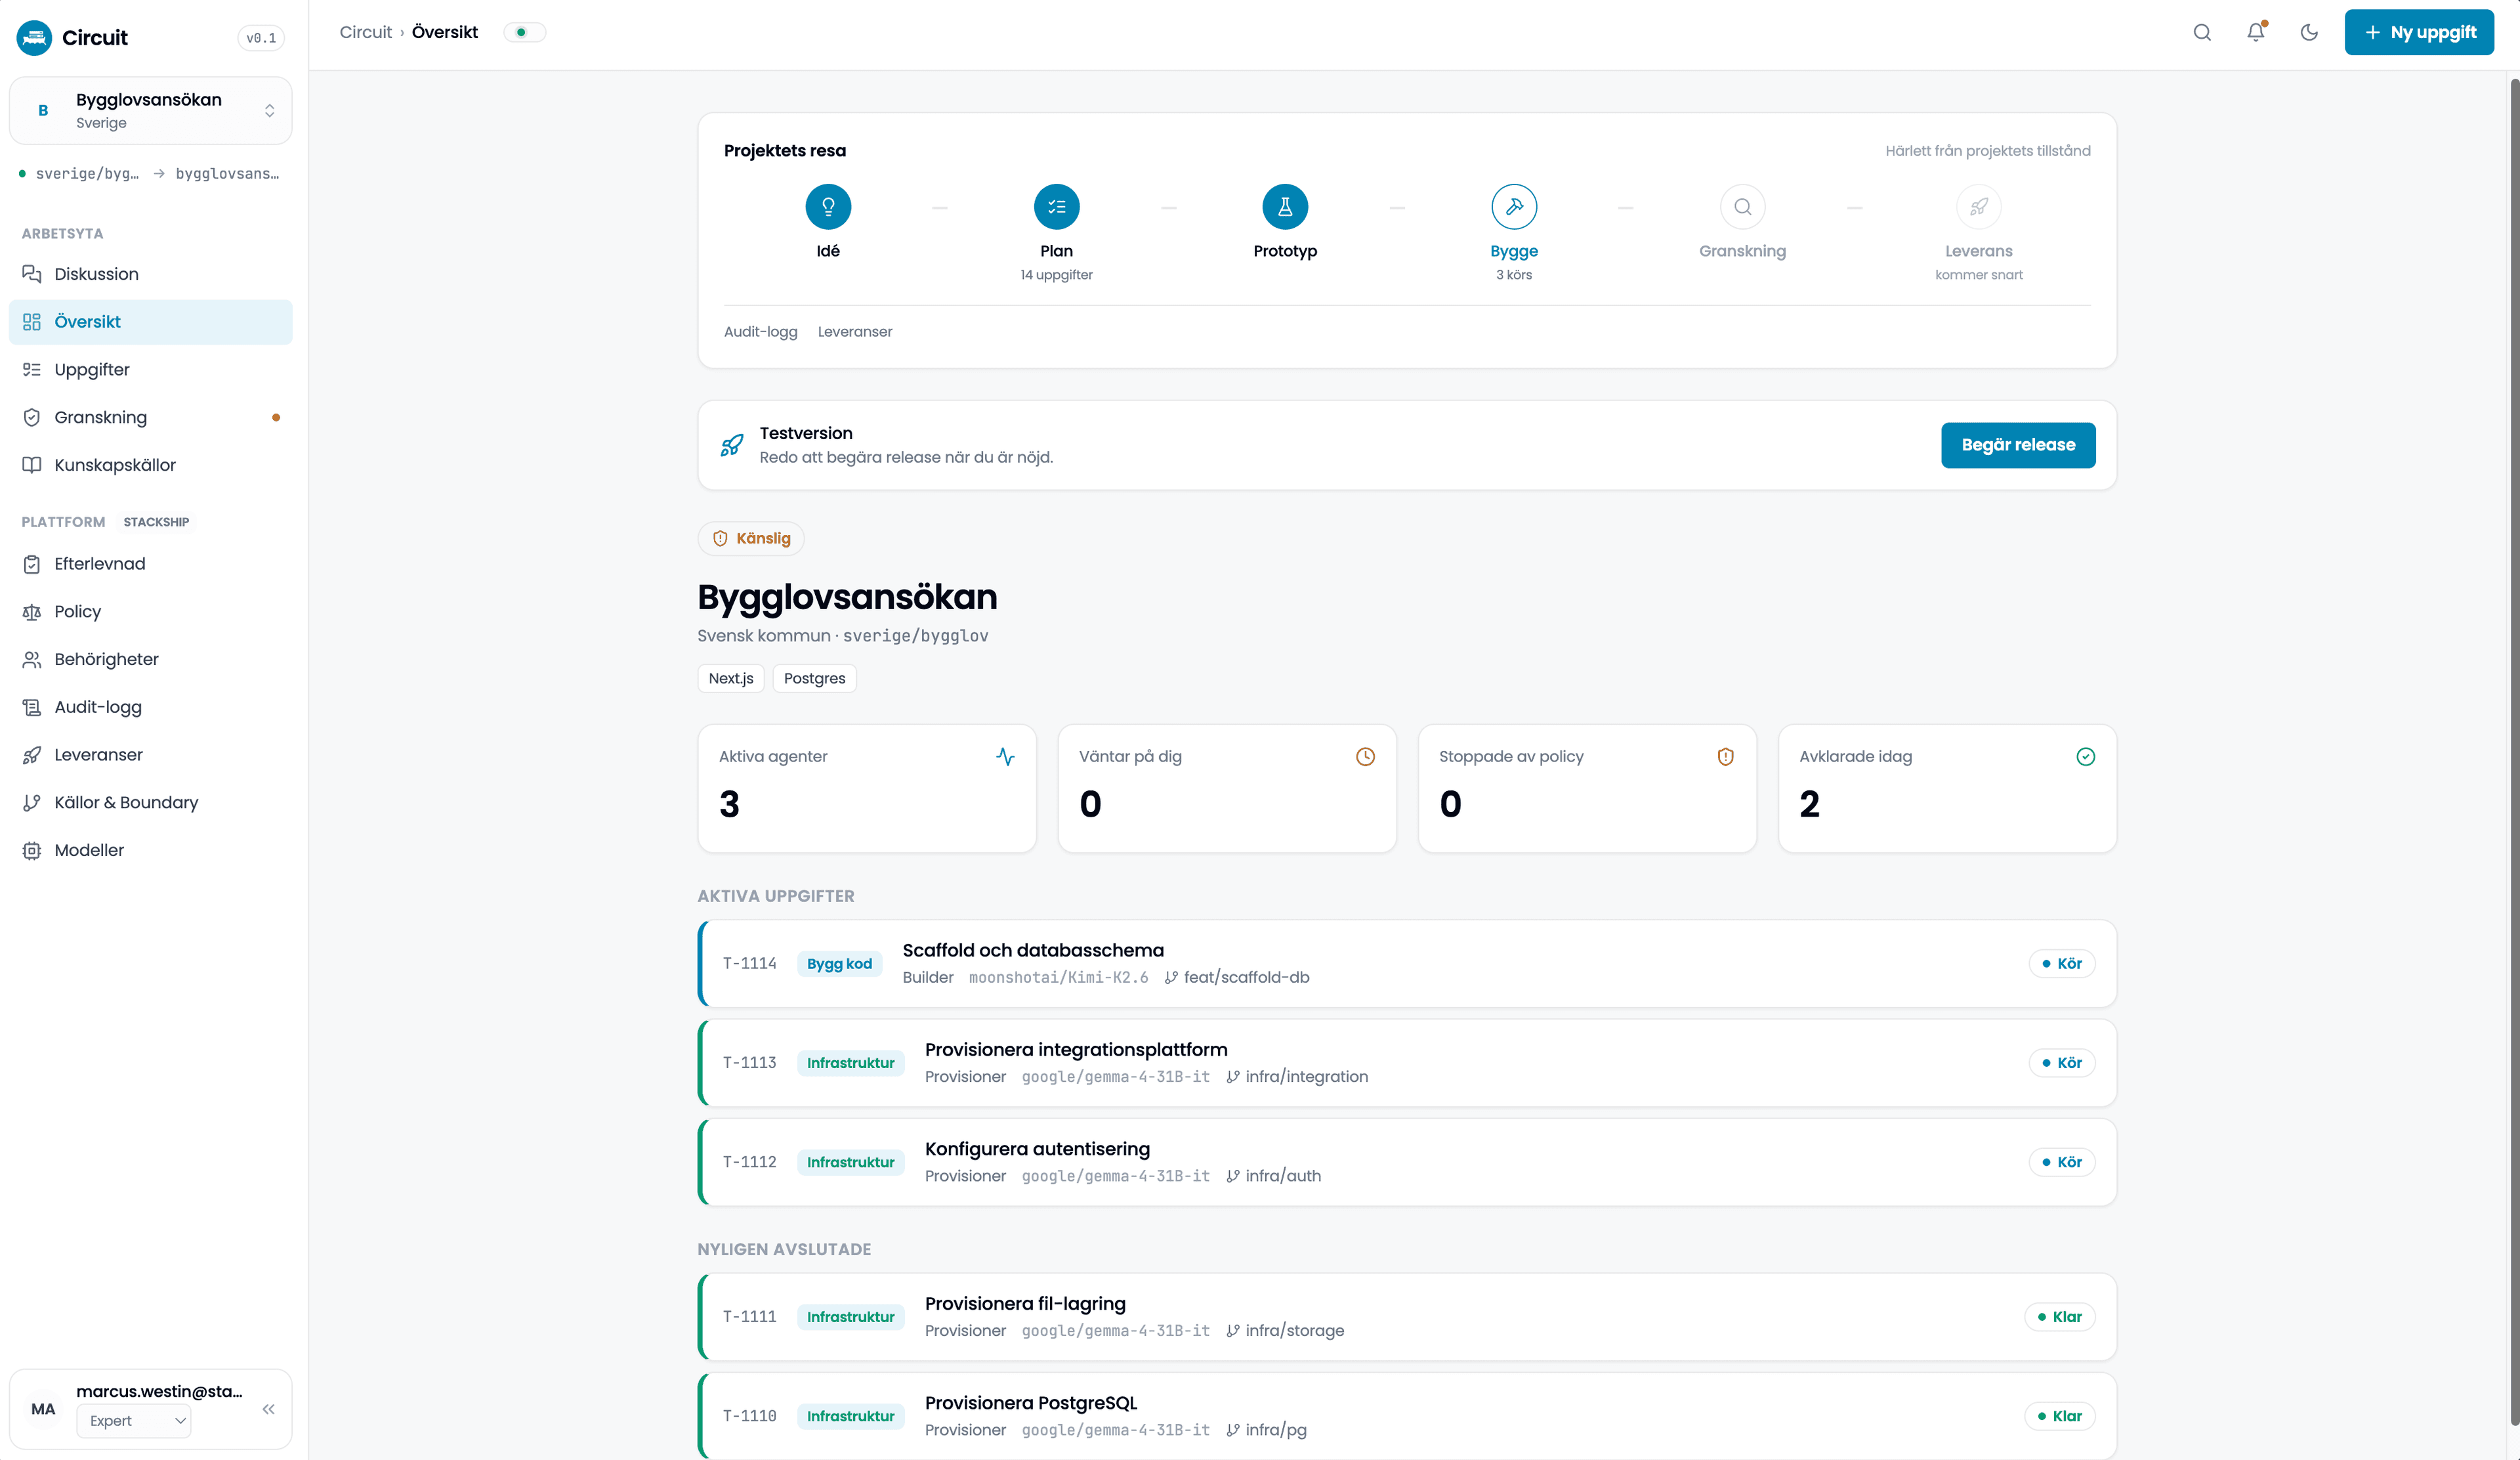Click the activity pulse icon in Aktiva agenter
Image resolution: width=2520 pixels, height=1460 pixels.
coord(1005,757)
